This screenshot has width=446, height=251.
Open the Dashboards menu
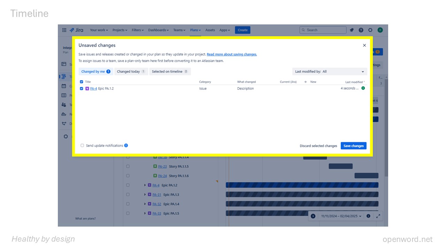[x=159, y=30]
